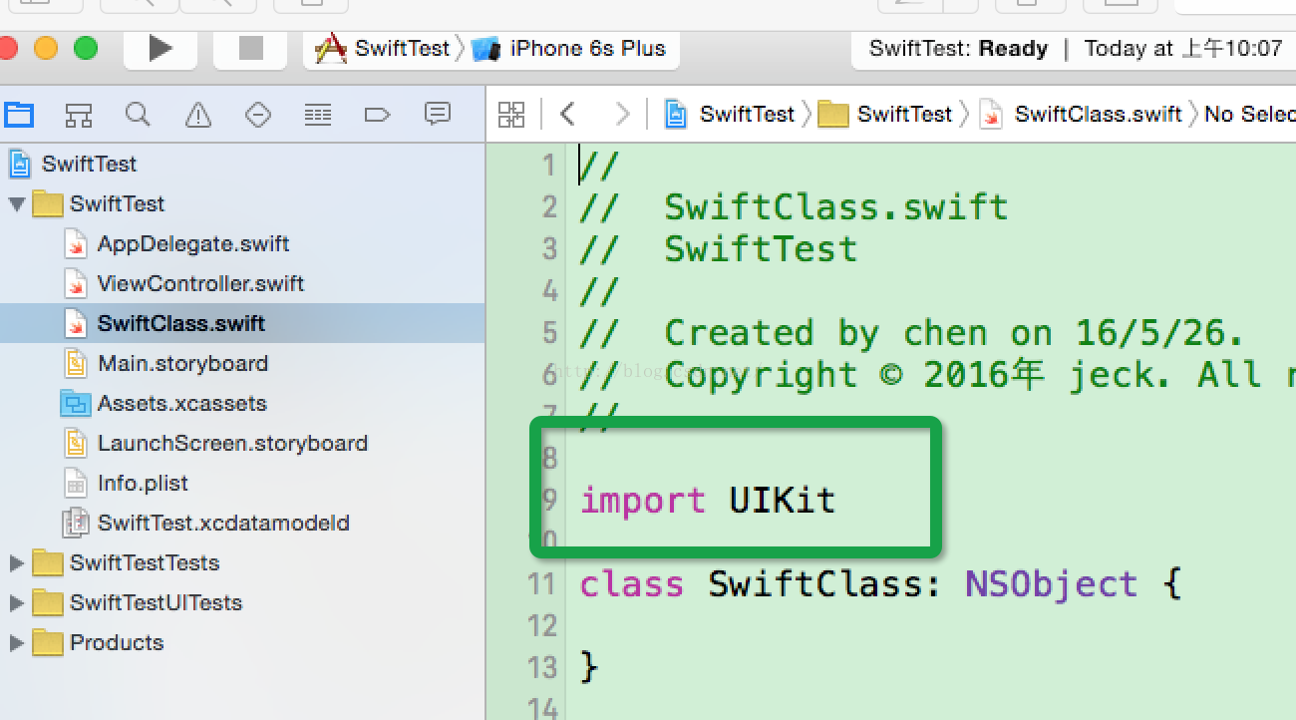The image size is (1296, 720).
Task: Collapse the SwiftTest group folder
Action: click(x=16, y=204)
